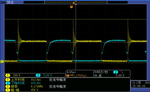This screenshot has width=150, height=92.
Task: Click the 10k points record length
Action: coord(97,75)
